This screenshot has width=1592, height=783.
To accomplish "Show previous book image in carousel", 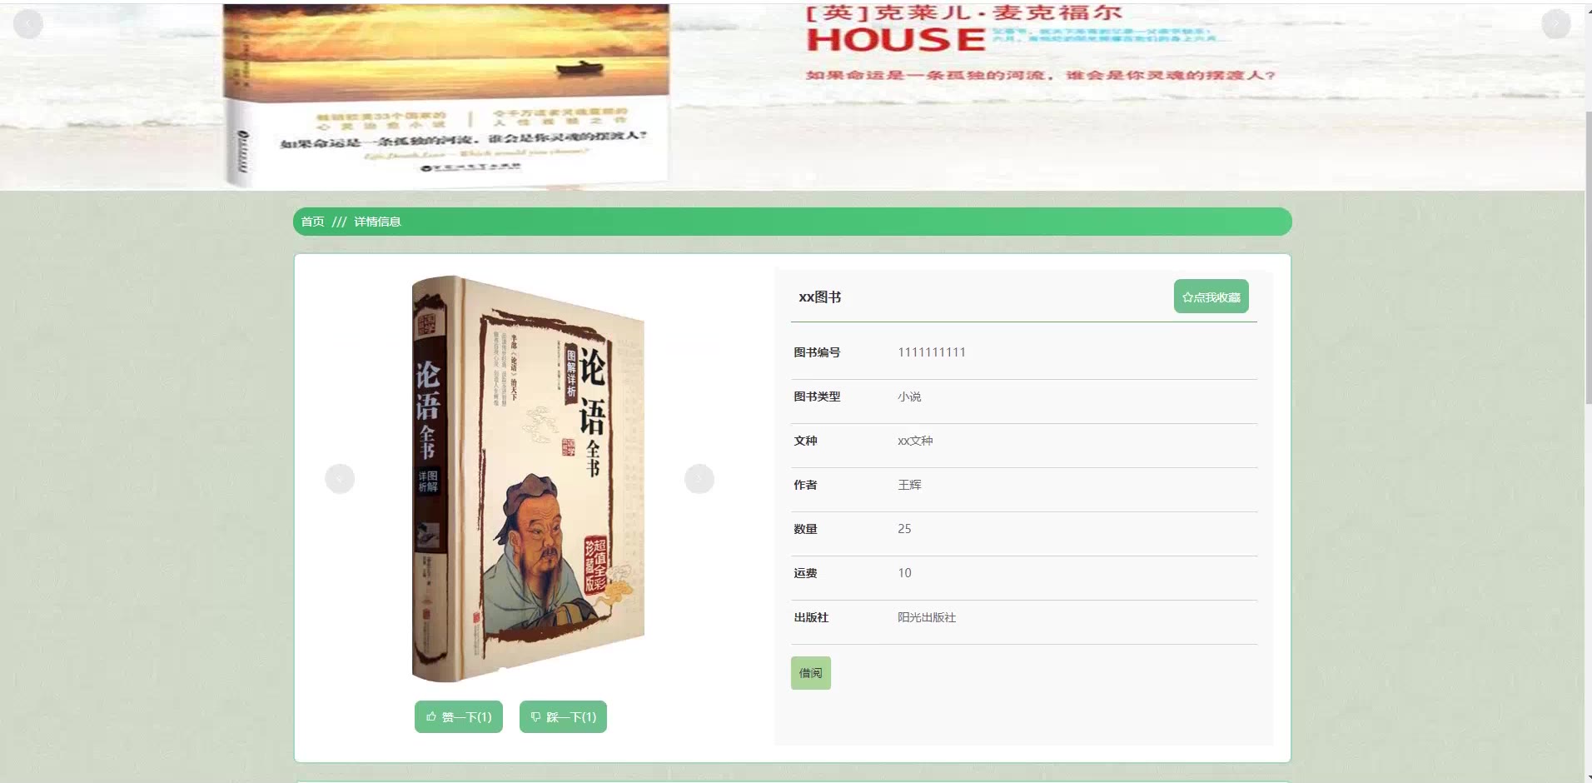I will pyautogui.click(x=340, y=479).
